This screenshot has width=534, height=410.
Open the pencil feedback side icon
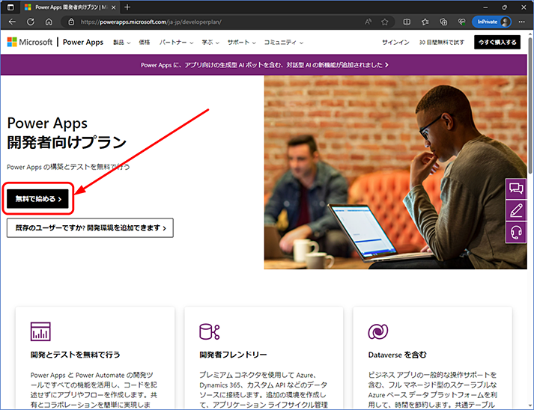516,210
